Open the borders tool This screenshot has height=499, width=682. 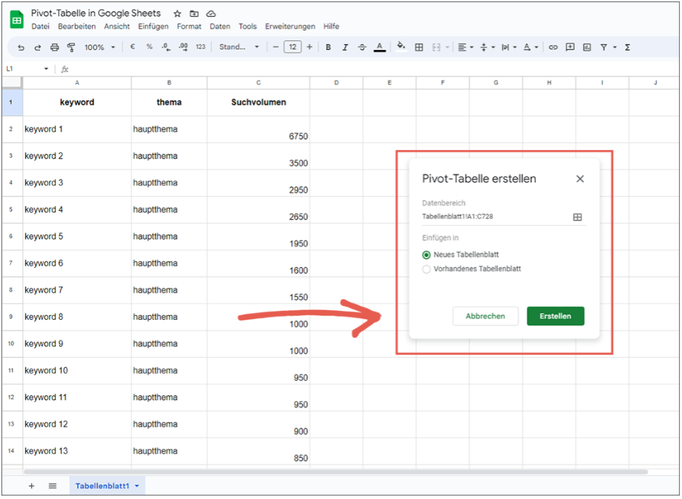click(419, 48)
